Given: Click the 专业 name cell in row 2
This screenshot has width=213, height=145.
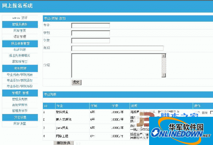Looking at the screenshot, I should 64,120.
